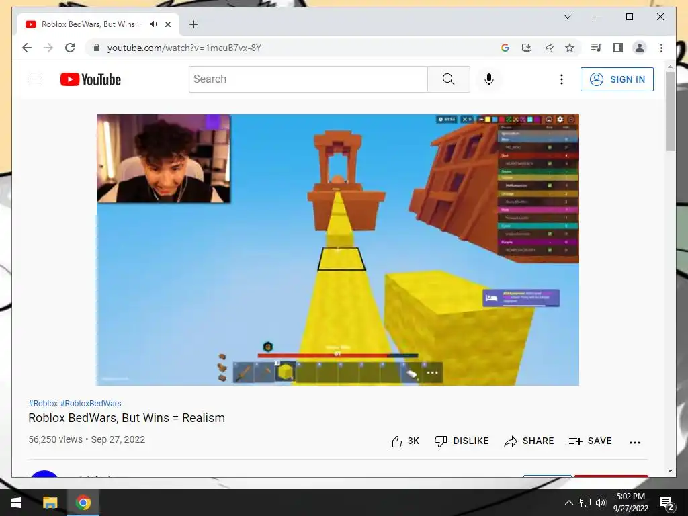Click the scrollbar down arrow
The image size is (688, 516).
pyautogui.click(x=670, y=471)
